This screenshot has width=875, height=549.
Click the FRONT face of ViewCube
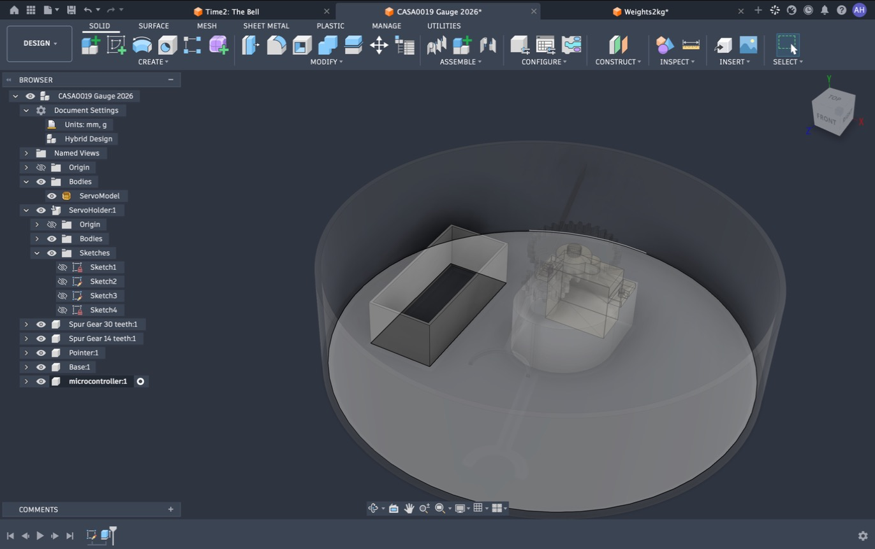(826, 119)
